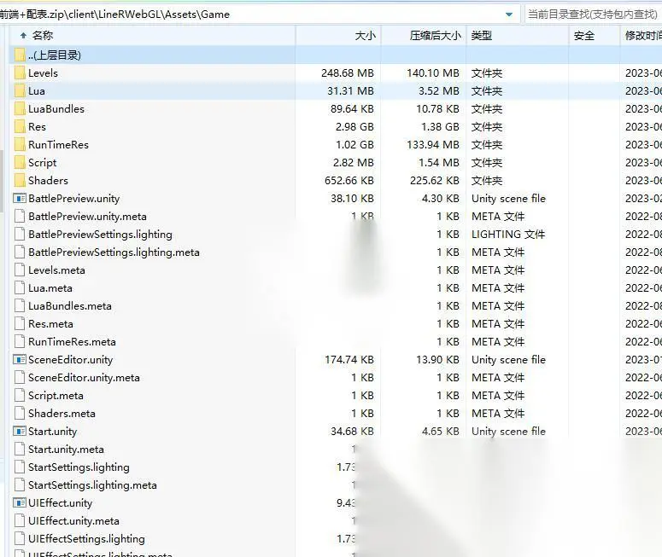662x557 pixels.
Task: Click the Levels.meta file icon
Action: point(20,270)
